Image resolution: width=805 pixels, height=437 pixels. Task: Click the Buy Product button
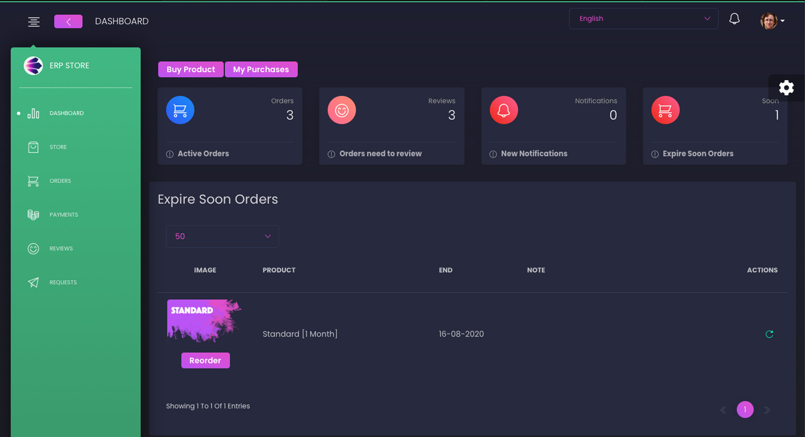pos(190,69)
